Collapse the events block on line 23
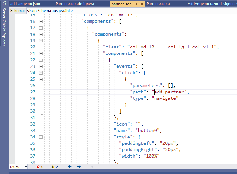Viewport: 237px width, 174px height. 41,66
